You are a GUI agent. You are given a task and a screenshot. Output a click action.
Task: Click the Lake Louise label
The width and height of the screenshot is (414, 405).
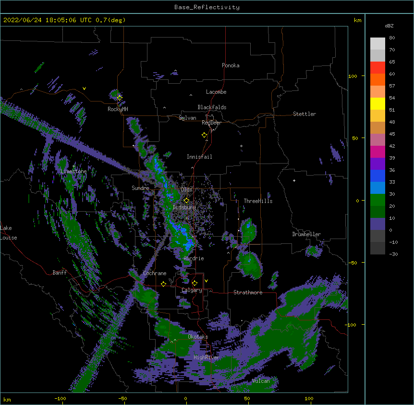click(9, 233)
